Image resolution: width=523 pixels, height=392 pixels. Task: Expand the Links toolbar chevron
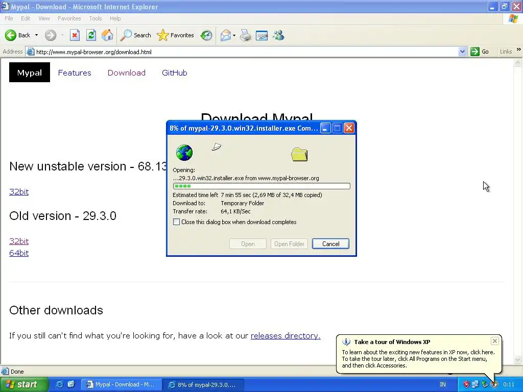point(519,50)
